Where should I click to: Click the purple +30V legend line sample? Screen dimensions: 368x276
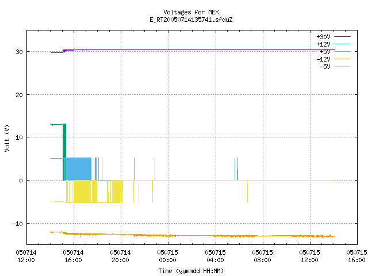pos(342,37)
